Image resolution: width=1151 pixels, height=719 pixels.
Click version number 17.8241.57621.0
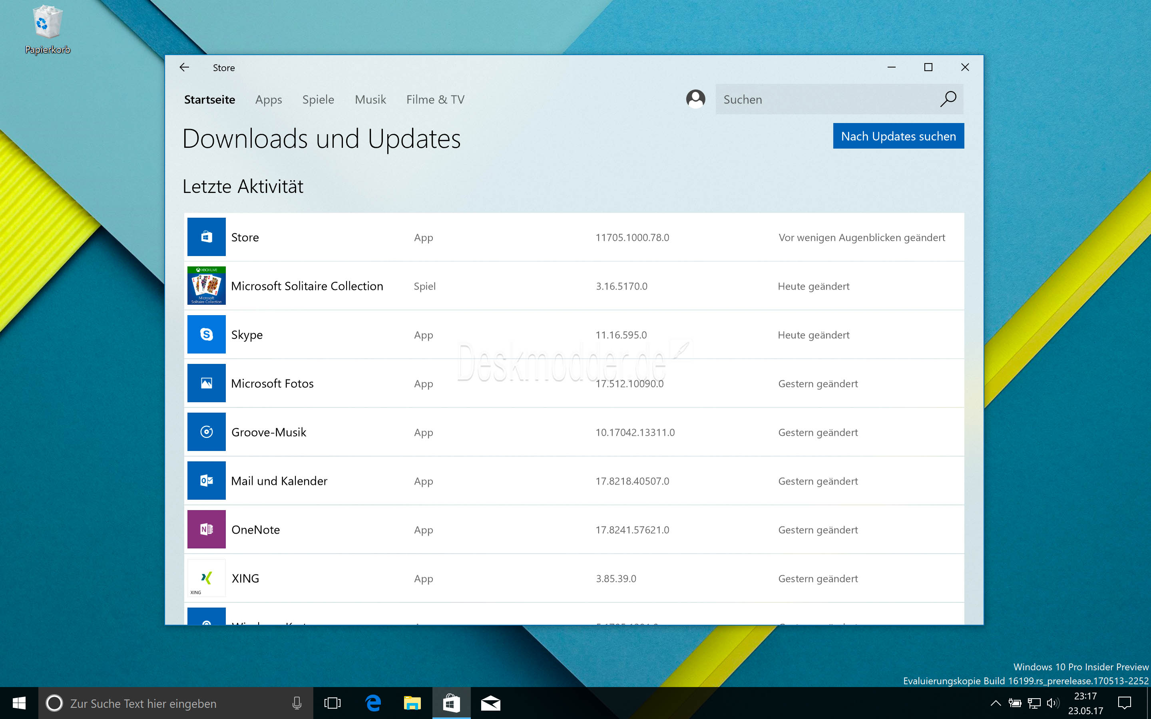tap(632, 530)
